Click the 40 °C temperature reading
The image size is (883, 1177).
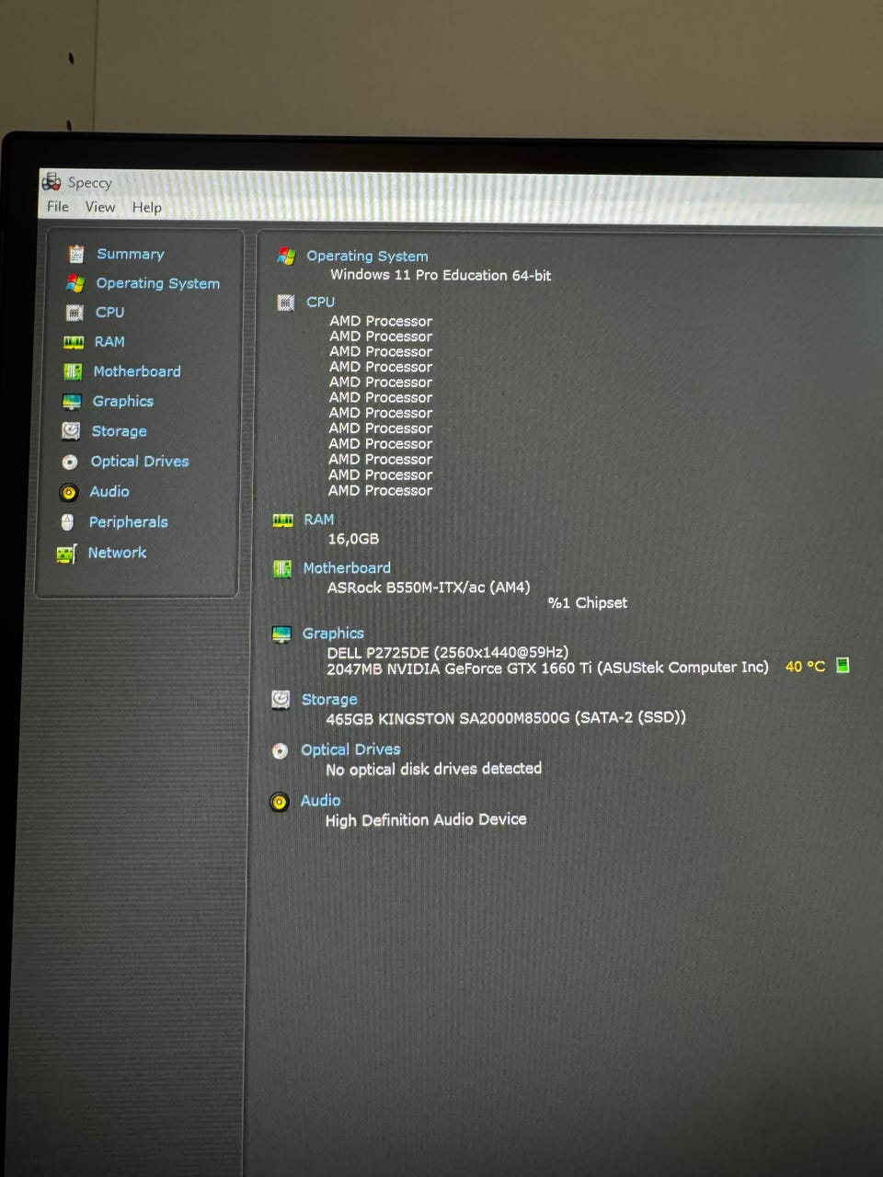coord(805,667)
